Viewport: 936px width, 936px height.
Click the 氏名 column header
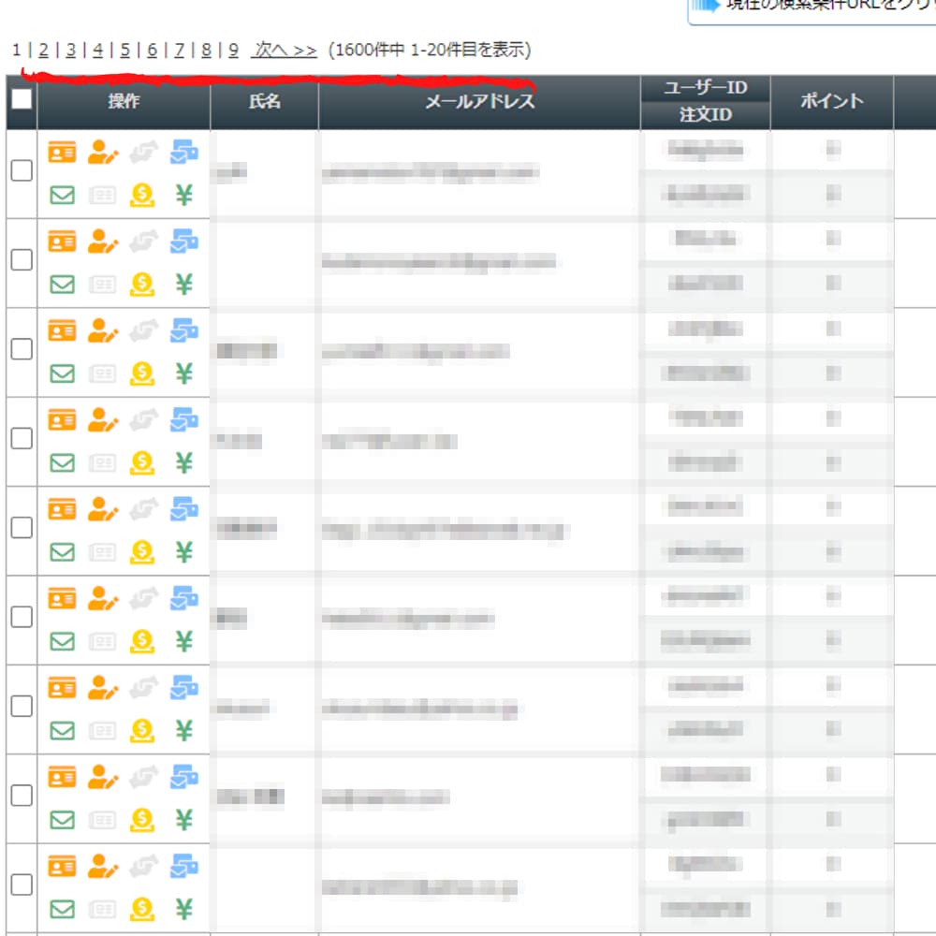pyautogui.click(x=265, y=101)
